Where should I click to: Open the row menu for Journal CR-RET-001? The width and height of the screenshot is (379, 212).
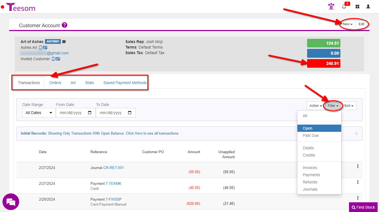[x=358, y=166]
